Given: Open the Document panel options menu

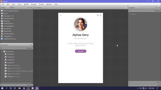Looking at the screenshot, I should coord(31,45).
